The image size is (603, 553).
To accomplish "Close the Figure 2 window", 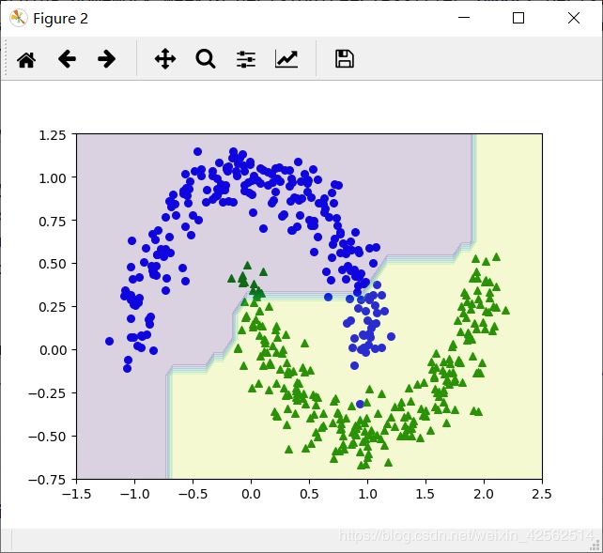I will pos(574,18).
